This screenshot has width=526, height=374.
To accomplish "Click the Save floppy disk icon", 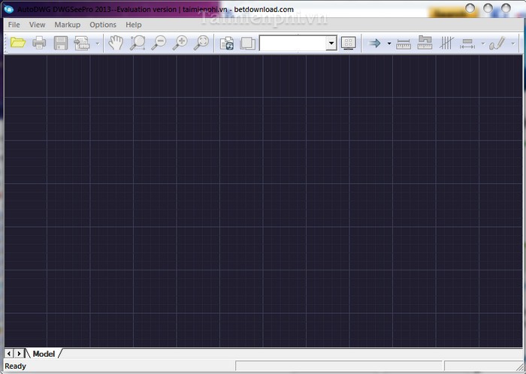I will pos(61,43).
